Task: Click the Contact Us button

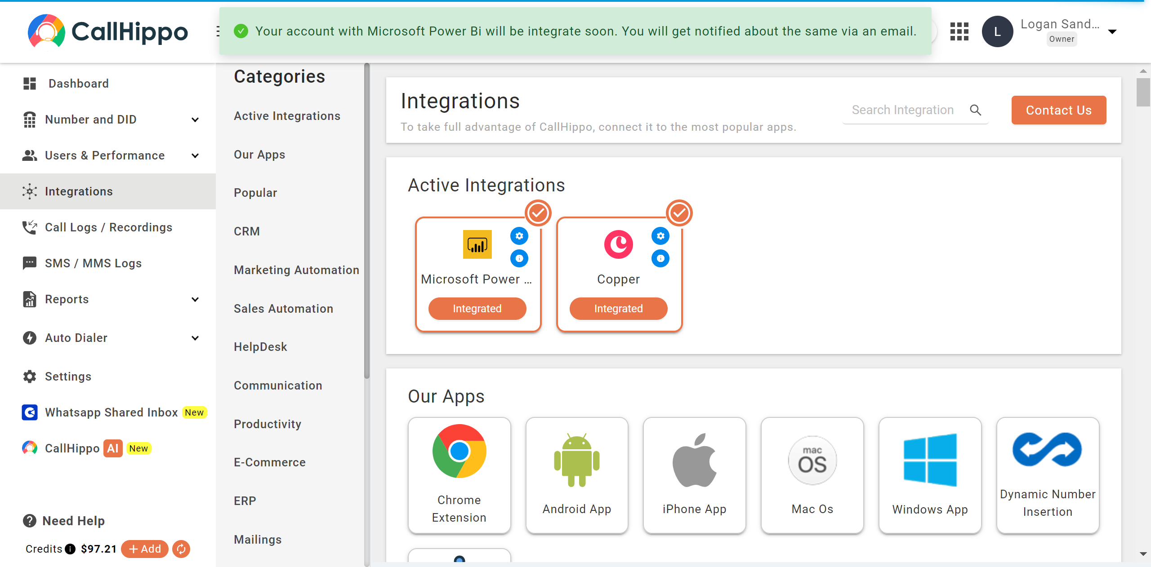Action: click(1059, 110)
